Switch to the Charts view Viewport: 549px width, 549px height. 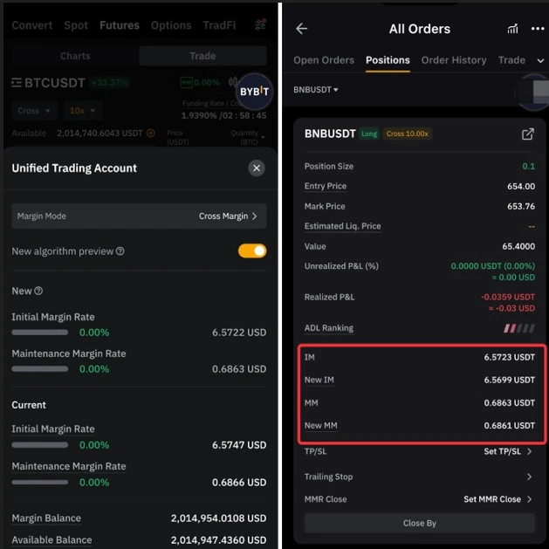coord(75,56)
